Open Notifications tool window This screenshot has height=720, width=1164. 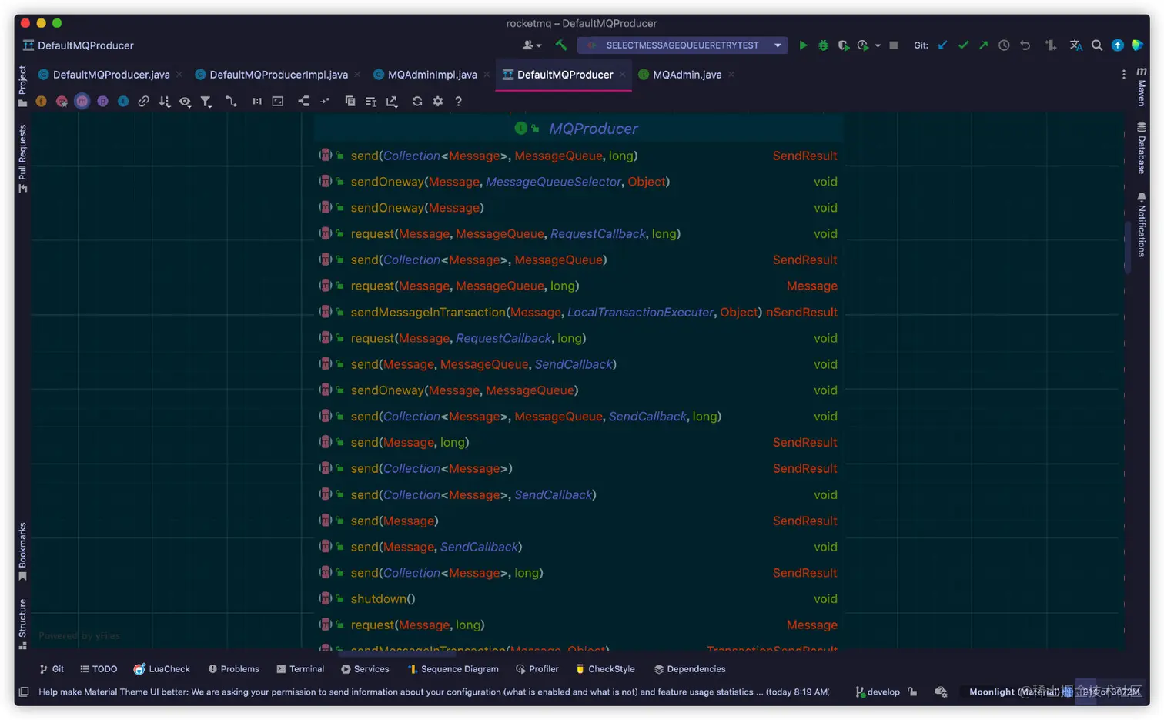(x=1142, y=224)
